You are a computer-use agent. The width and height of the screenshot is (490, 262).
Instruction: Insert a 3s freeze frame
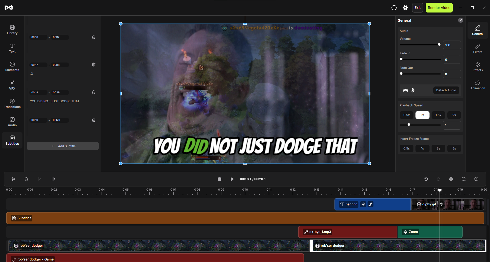(x=438, y=148)
